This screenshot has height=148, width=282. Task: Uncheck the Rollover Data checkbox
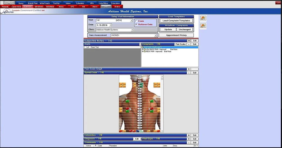136,24
